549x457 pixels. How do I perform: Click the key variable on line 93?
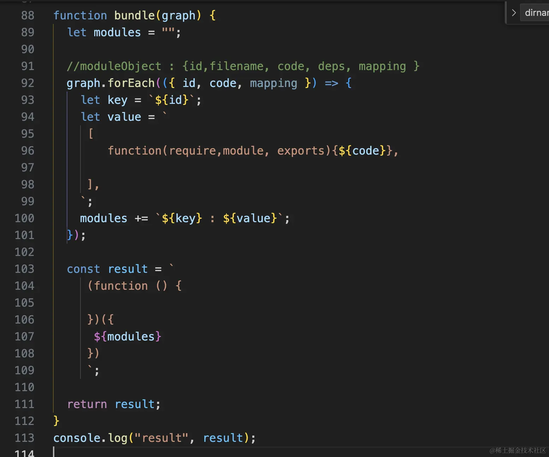pos(117,100)
